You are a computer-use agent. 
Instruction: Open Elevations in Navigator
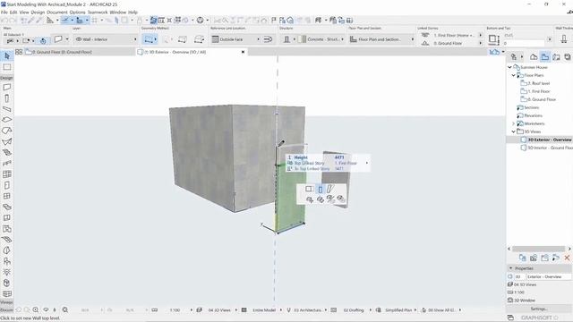[534, 115]
